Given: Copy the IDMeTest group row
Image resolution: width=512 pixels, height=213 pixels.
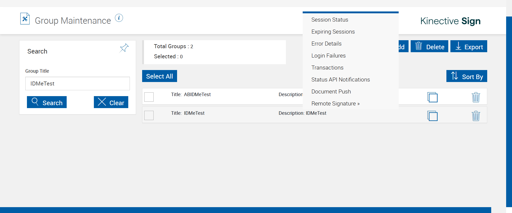Looking at the screenshot, I should click(432, 116).
